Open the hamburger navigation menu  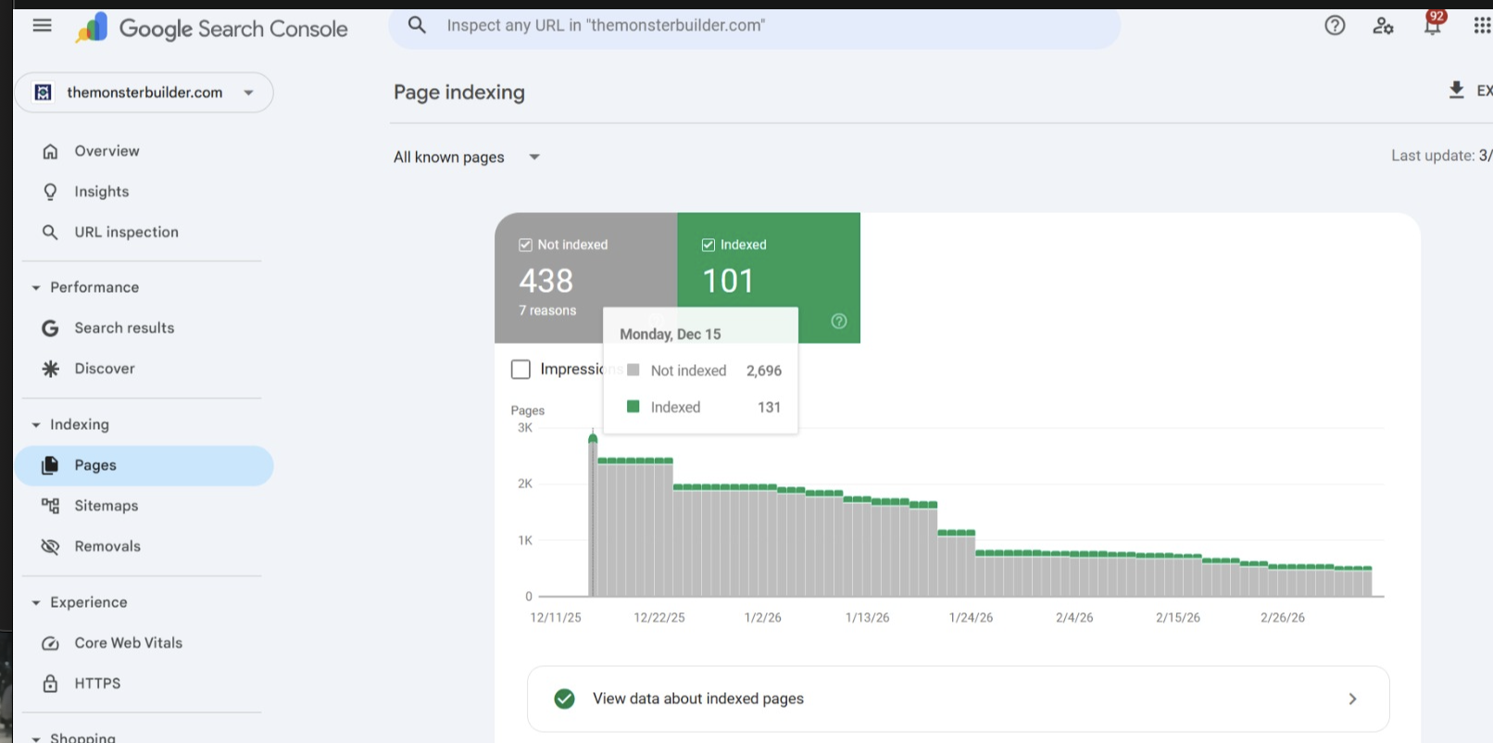coord(42,26)
